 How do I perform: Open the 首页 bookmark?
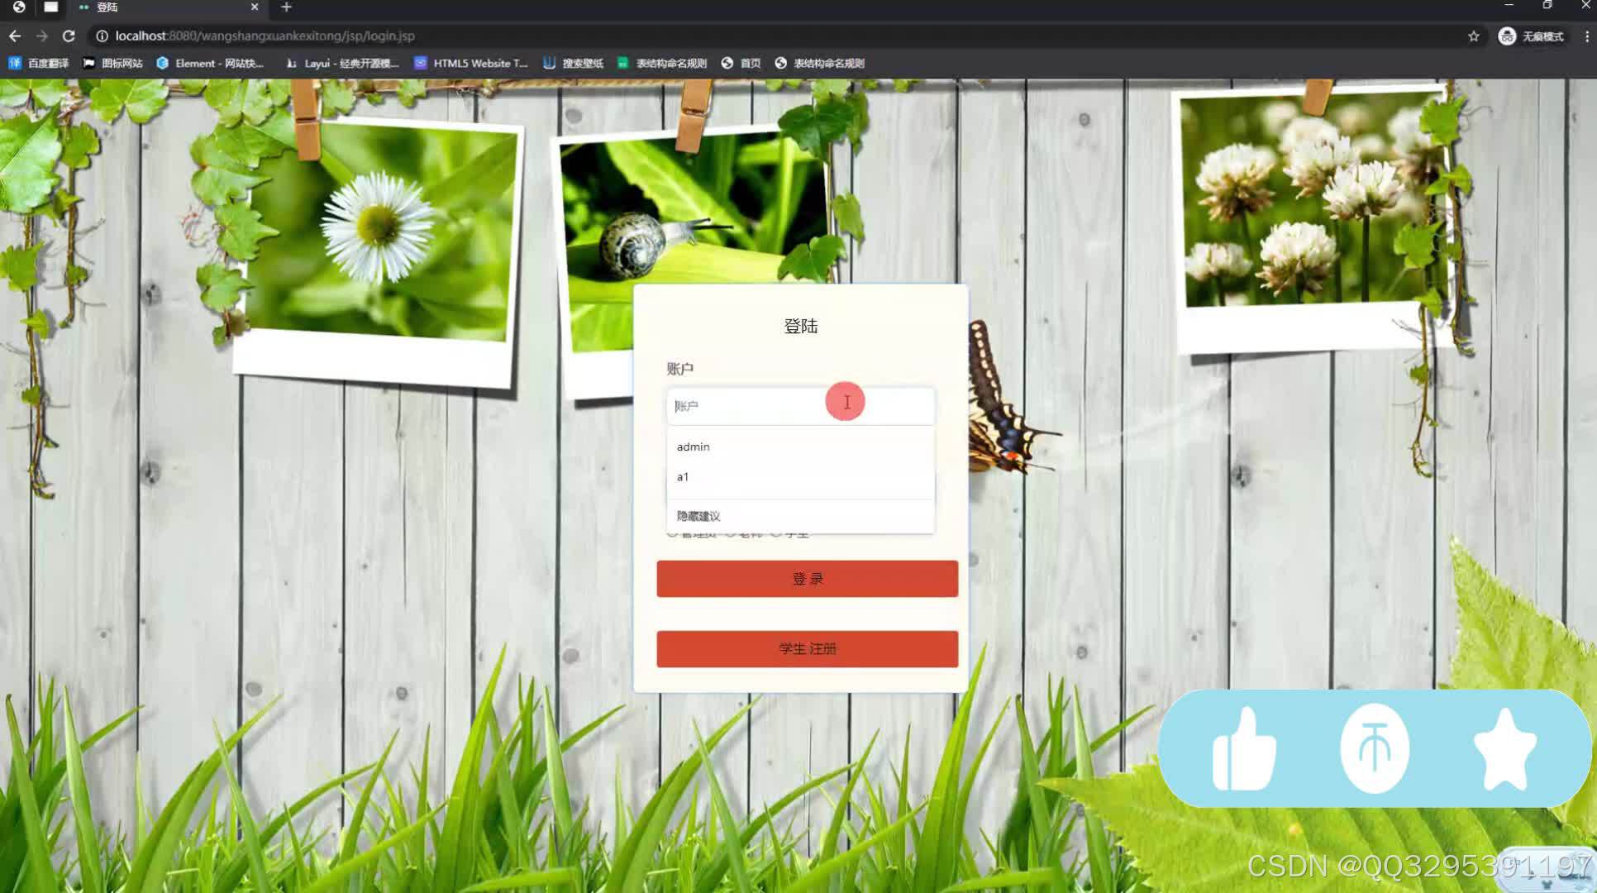click(x=741, y=64)
